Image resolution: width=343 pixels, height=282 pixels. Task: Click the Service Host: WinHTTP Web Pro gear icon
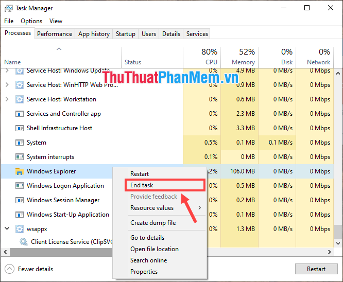tap(20, 85)
